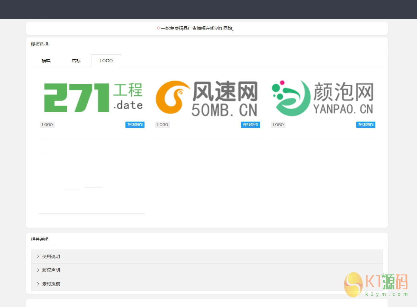
Task: Open the 风速网 50MB.CN logo template
Action: point(207,97)
